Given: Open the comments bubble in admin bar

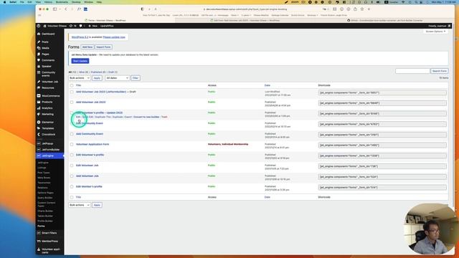Looking at the screenshot, I should 81,26.
